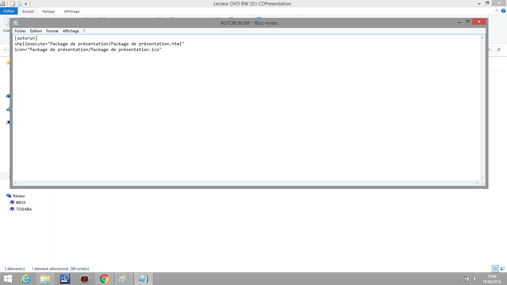Open Explorer's Affichage ribbon tab
The width and height of the screenshot is (507, 285).
72,11
